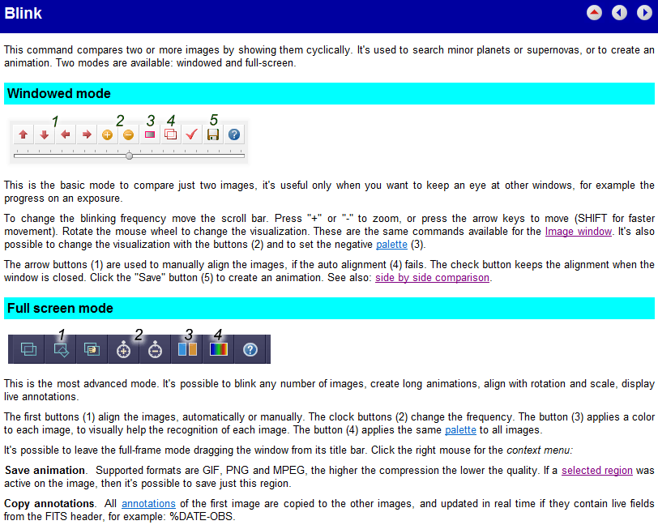
Task: Click the third window icon with yellow note
Action: pyautogui.click(x=92, y=349)
